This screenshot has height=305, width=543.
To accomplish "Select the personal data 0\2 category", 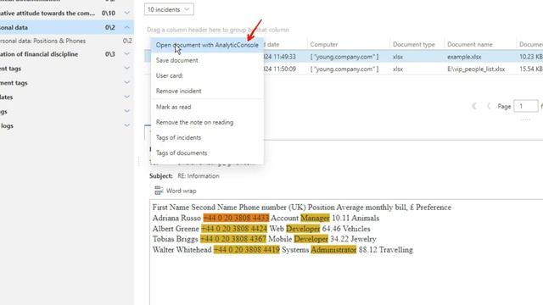I will 66,27.
